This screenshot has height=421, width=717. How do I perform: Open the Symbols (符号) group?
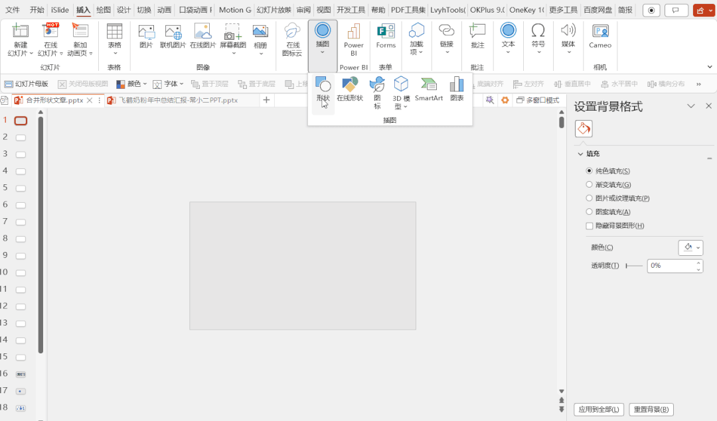[x=538, y=39]
